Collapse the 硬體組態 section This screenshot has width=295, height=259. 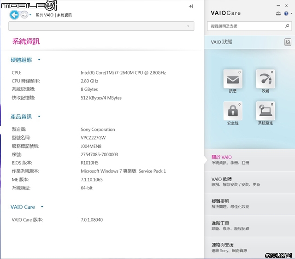click(x=39, y=59)
